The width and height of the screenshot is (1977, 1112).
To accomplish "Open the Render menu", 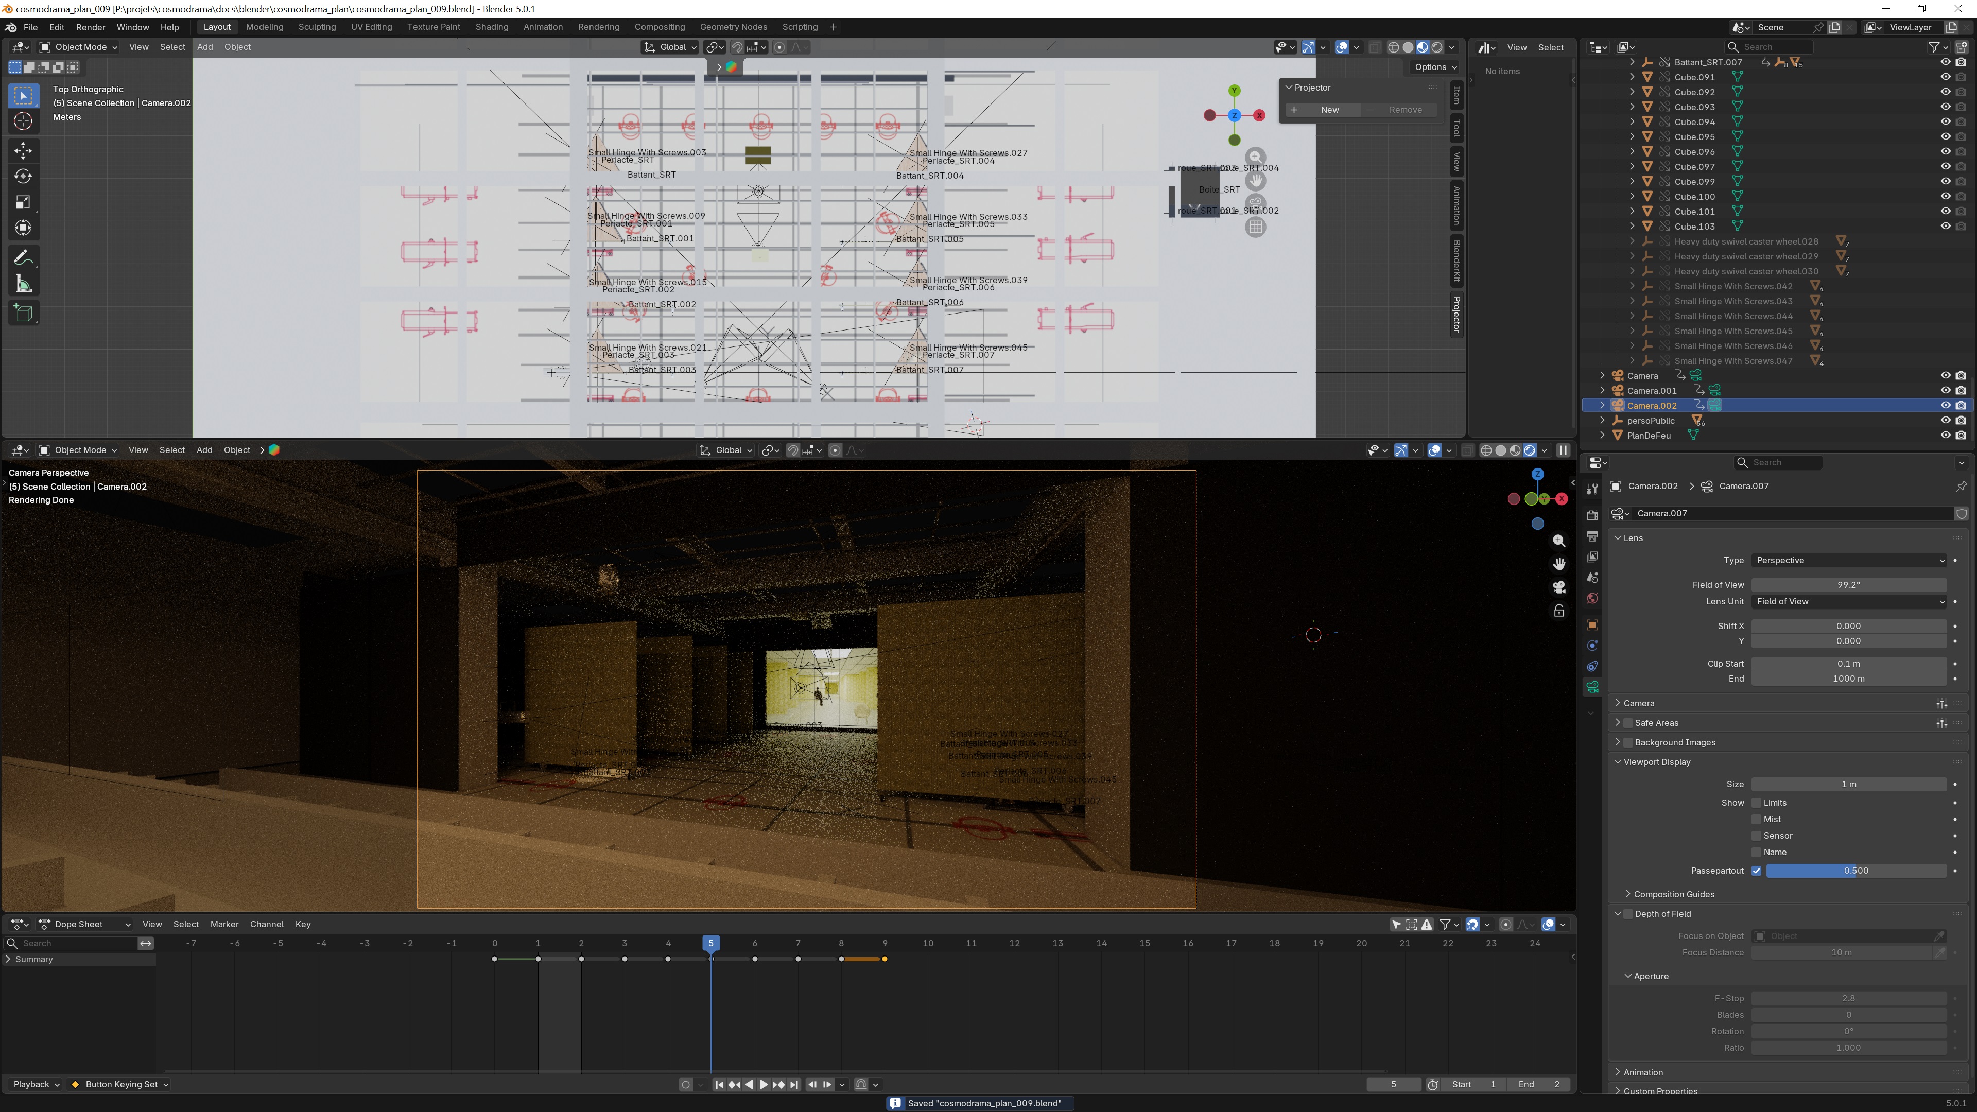I will 91,27.
